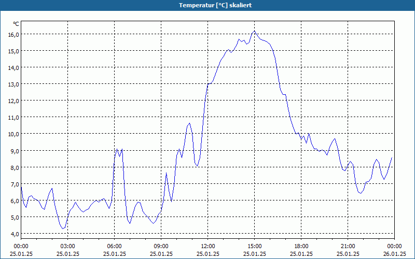
Task: Click the 'Temperatur [°C] skaliert' title bar
Action: coord(208,5)
